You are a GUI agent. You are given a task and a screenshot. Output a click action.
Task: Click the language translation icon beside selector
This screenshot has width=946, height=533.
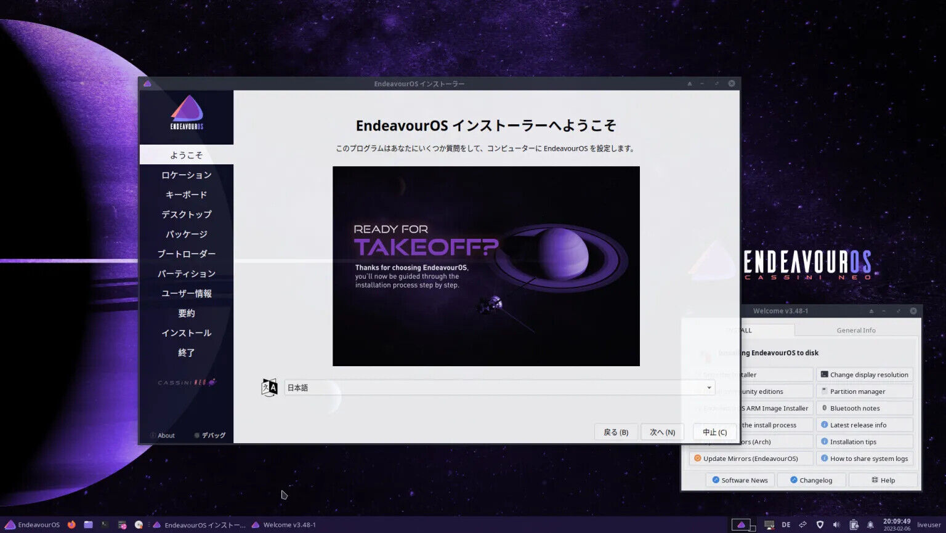pyautogui.click(x=270, y=388)
